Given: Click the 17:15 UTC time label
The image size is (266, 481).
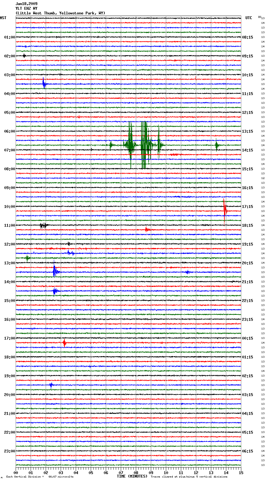Looking at the screenshot, I should tap(248, 207).
